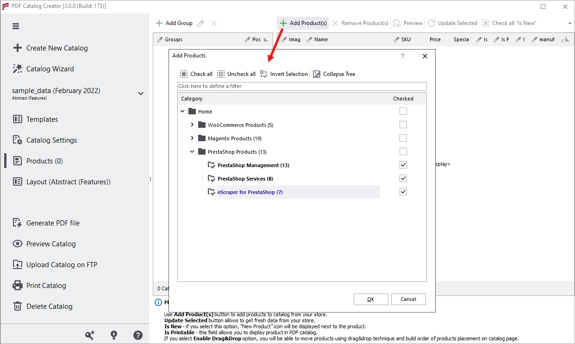Toggle eScraper for PrestaShop checkbox
Image resolution: width=575 pixels, height=344 pixels.
coord(403,192)
